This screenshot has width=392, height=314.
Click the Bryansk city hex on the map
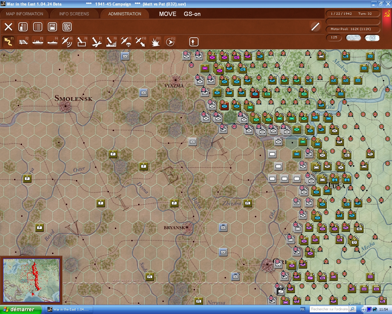[x=188, y=228]
